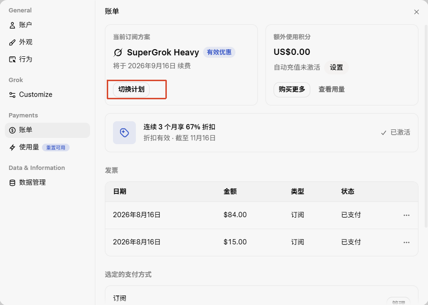Open the 账户 settings via person icon
428x305 pixels.
tap(12, 25)
